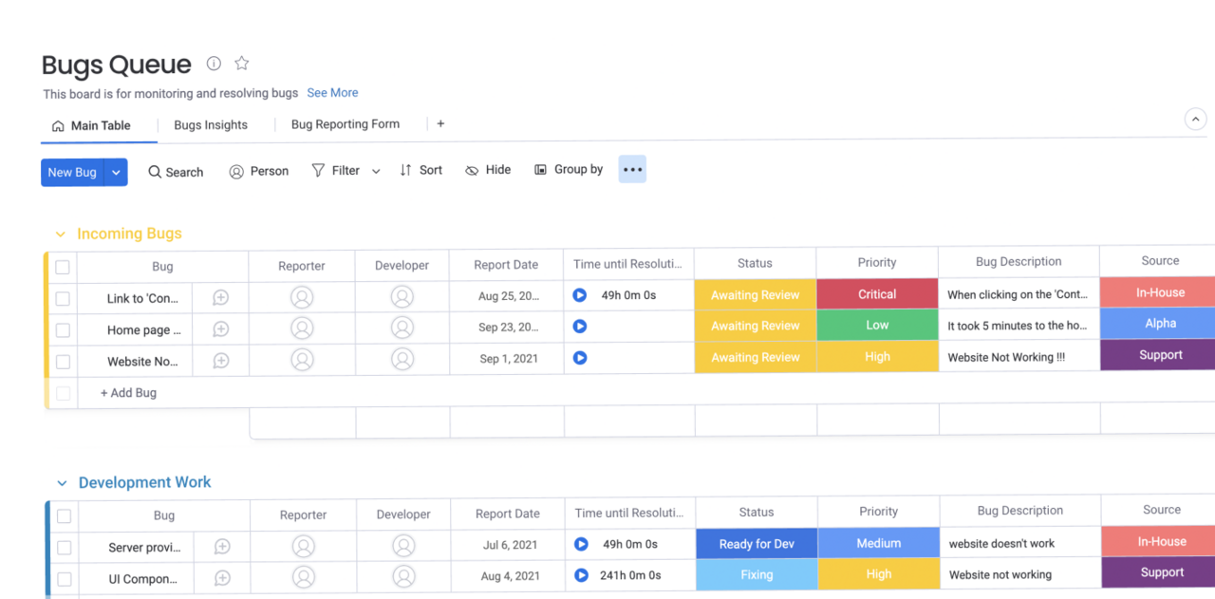Click the See More link
The width and height of the screenshot is (1215, 599).
[x=332, y=93]
